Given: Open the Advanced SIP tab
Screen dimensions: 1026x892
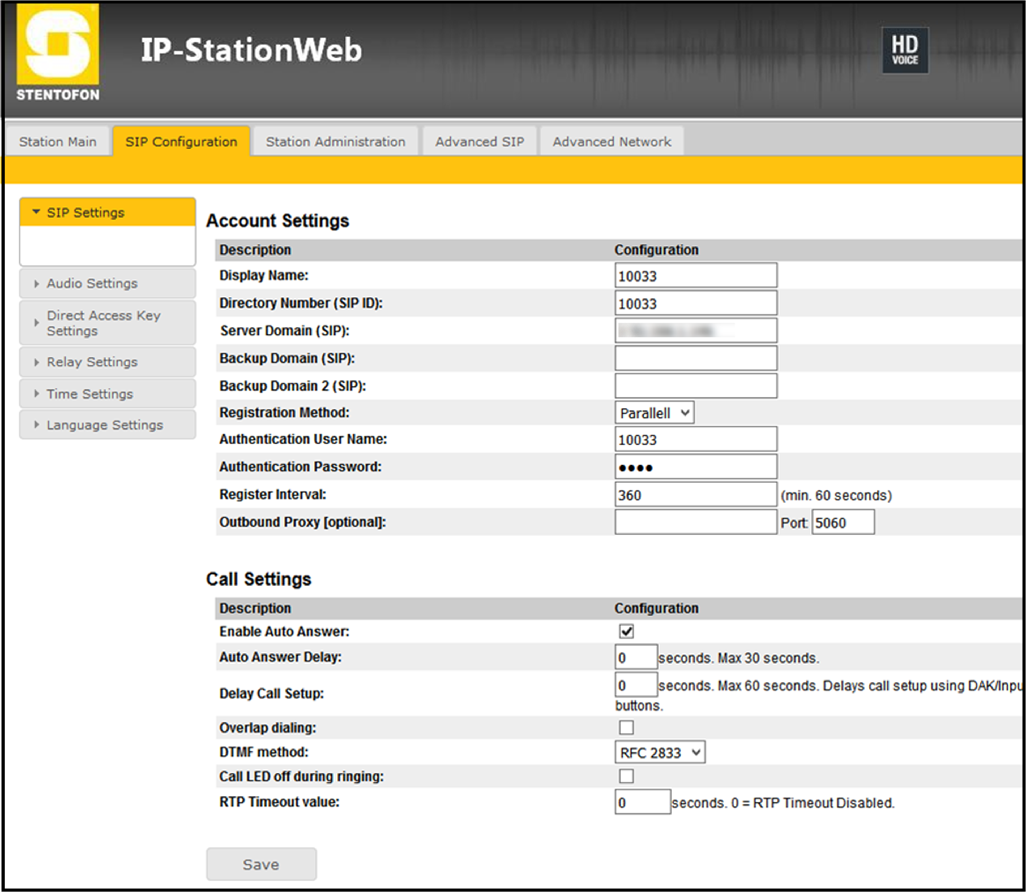Looking at the screenshot, I should [x=479, y=142].
